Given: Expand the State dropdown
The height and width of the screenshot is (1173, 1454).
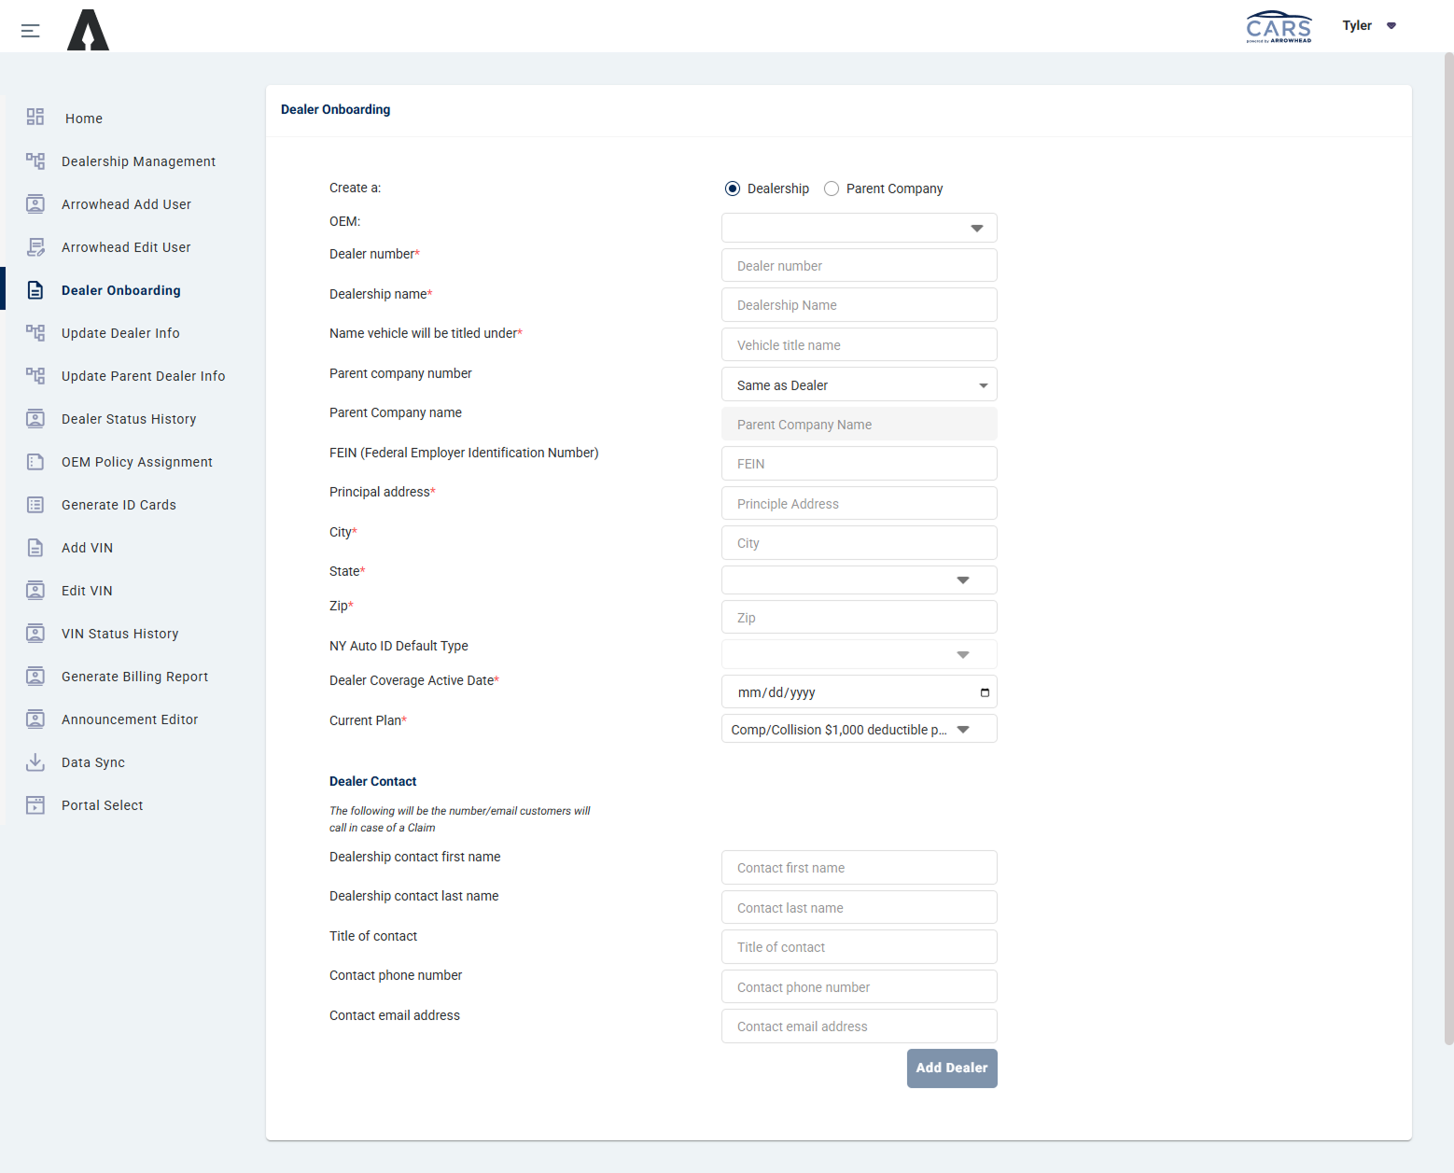Looking at the screenshot, I should (x=962, y=580).
